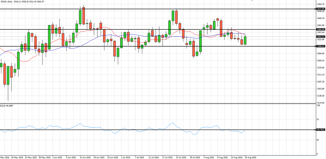Click the tallest red candle near 13 Jun
The width and height of the screenshot is (326, 159).
click(84, 16)
